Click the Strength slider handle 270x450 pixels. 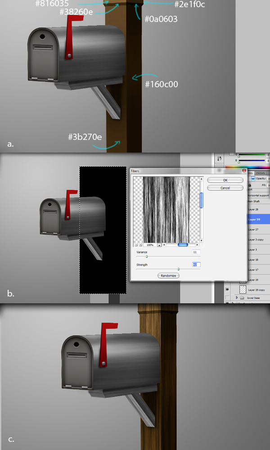pyautogui.click(x=178, y=269)
